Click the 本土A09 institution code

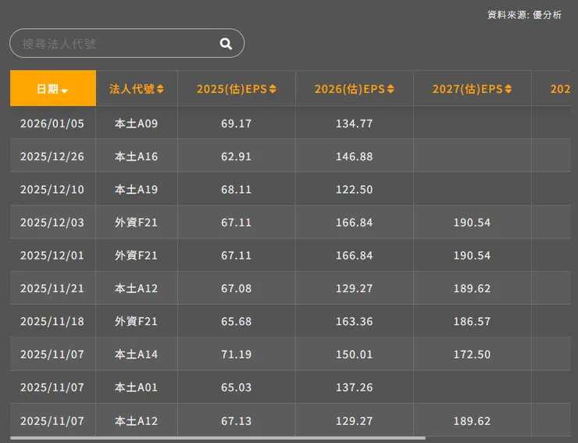point(136,123)
